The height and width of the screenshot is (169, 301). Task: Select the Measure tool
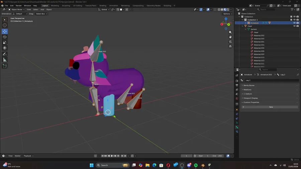pos(5,60)
